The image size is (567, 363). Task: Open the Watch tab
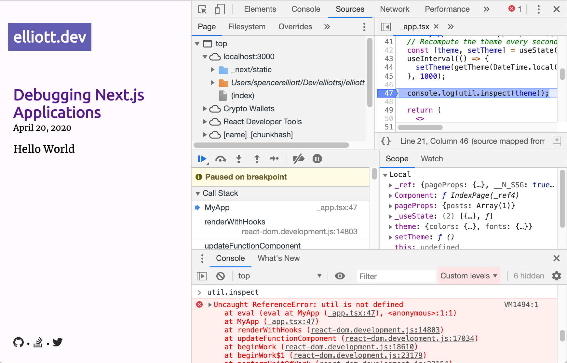431,159
